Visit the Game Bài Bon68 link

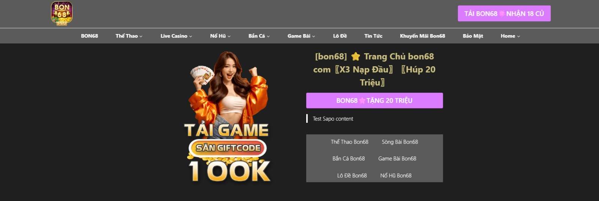(397, 159)
